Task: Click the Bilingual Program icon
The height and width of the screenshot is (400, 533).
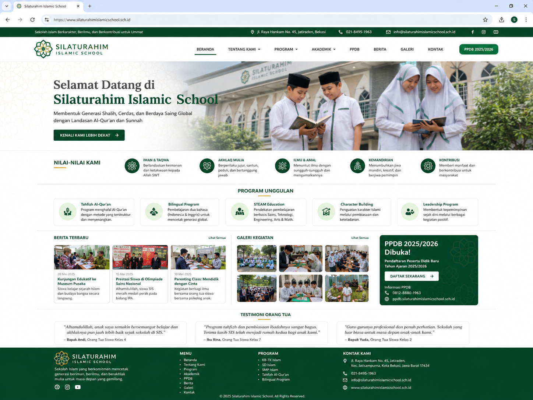Action: pyautogui.click(x=154, y=212)
